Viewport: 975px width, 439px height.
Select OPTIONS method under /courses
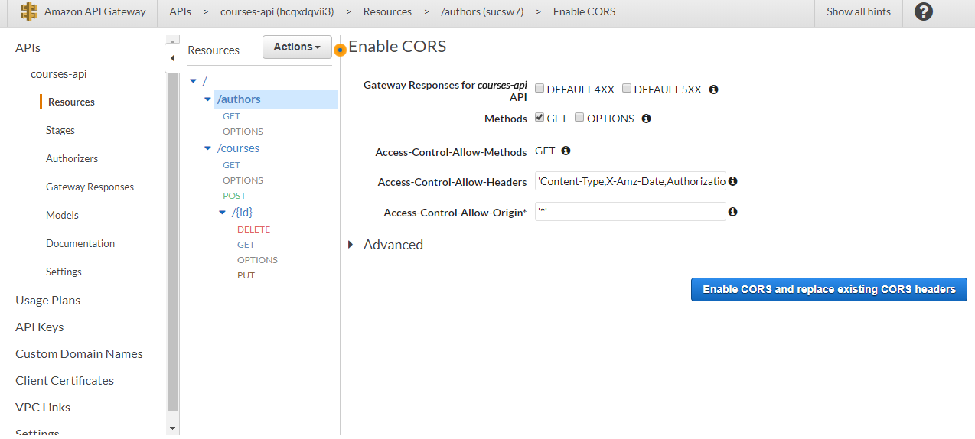point(243,180)
